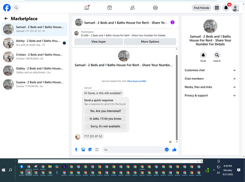Click the Find friends button
Image resolution: width=245 pixels, height=182 pixels.
click(201, 8)
